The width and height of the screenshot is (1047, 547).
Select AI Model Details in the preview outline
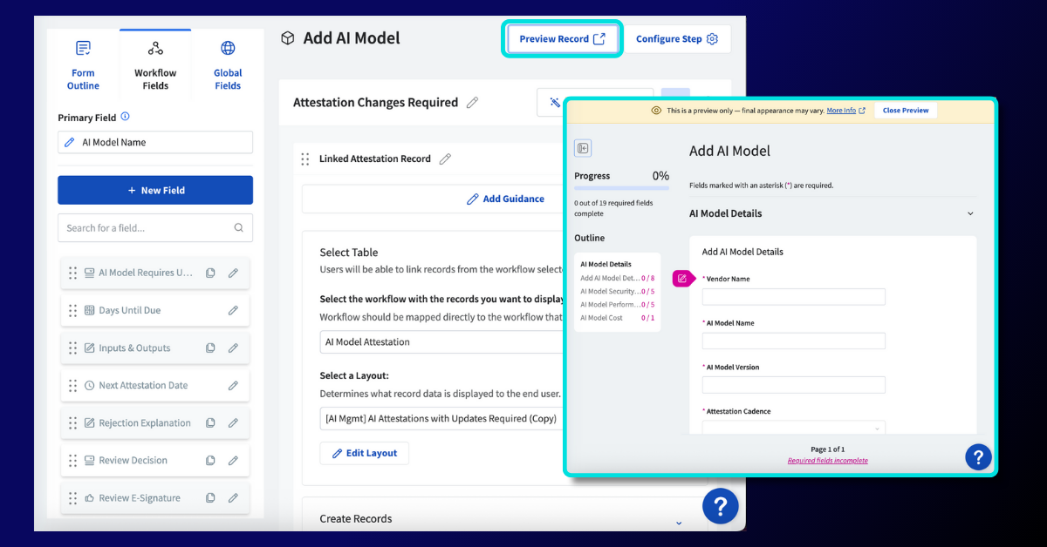click(x=606, y=264)
